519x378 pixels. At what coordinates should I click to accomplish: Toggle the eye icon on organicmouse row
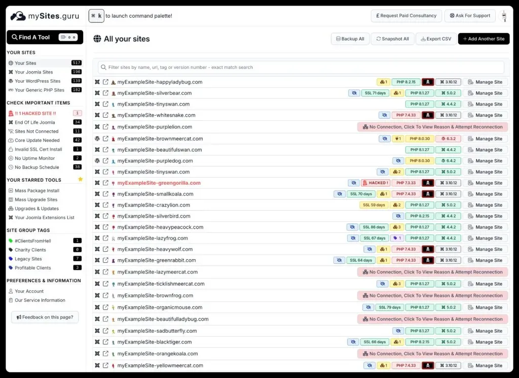tap(368, 307)
